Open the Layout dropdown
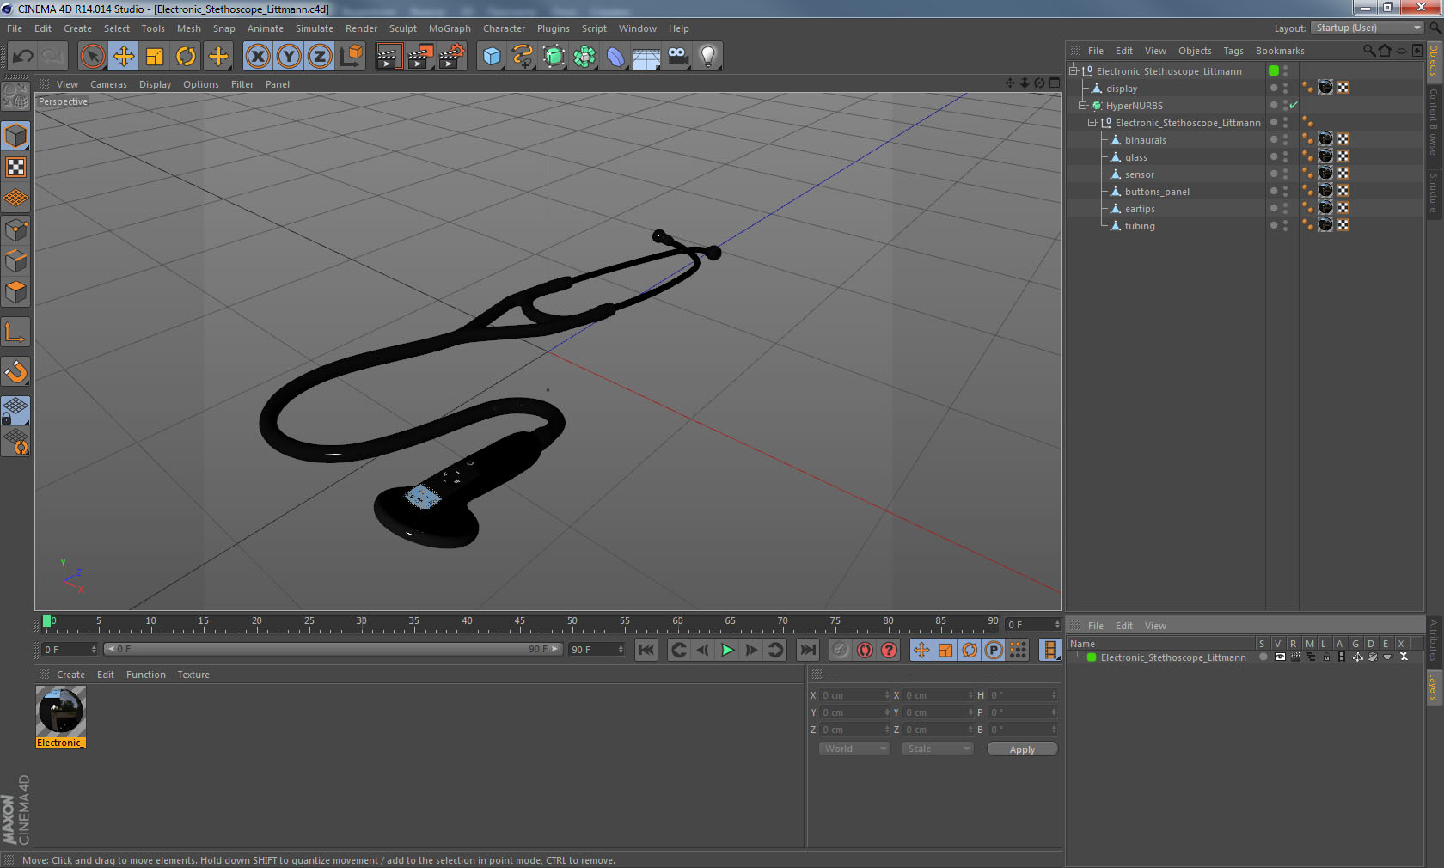The image size is (1444, 868). 1368,28
